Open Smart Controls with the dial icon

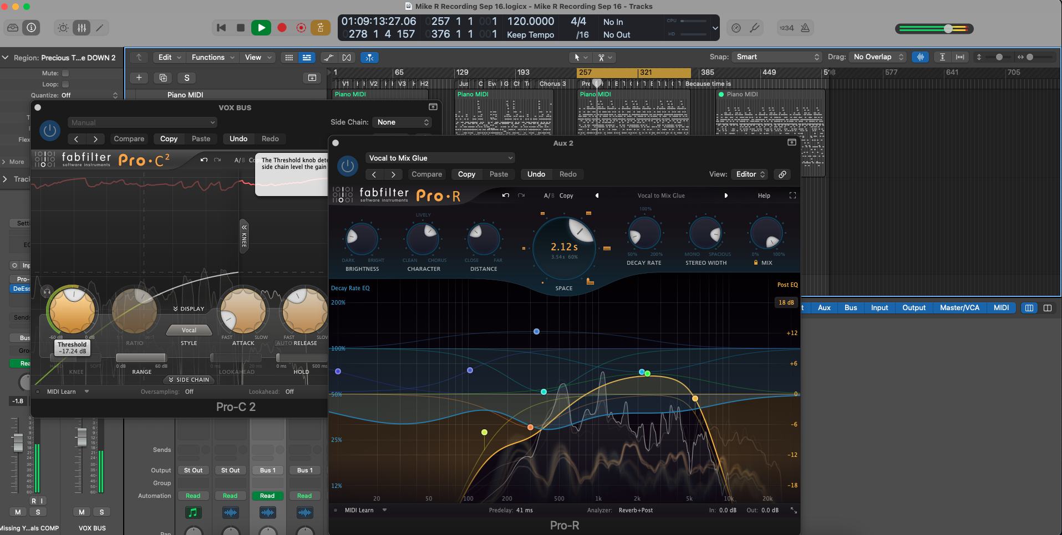(63, 28)
